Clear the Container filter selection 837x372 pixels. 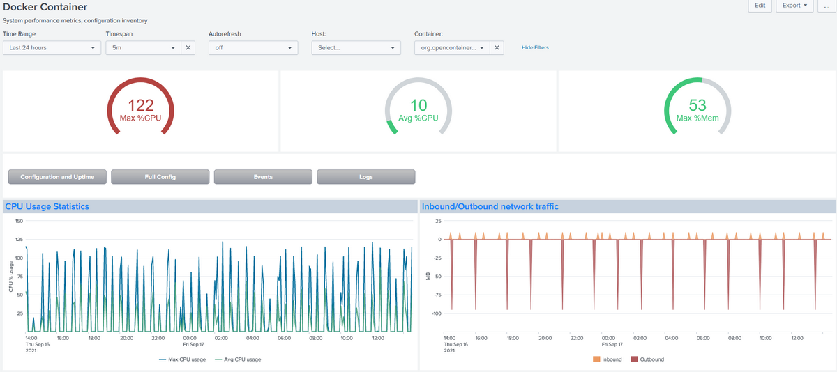click(x=497, y=48)
